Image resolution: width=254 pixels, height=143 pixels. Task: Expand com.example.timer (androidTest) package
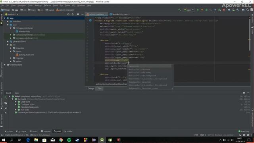coord(11,35)
